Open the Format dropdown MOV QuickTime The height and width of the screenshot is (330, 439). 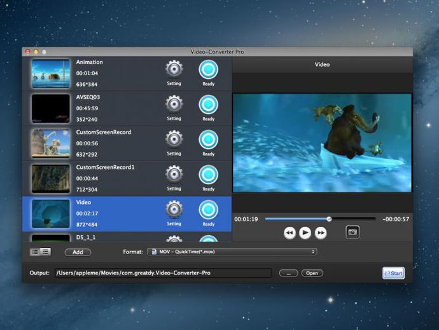click(x=232, y=252)
